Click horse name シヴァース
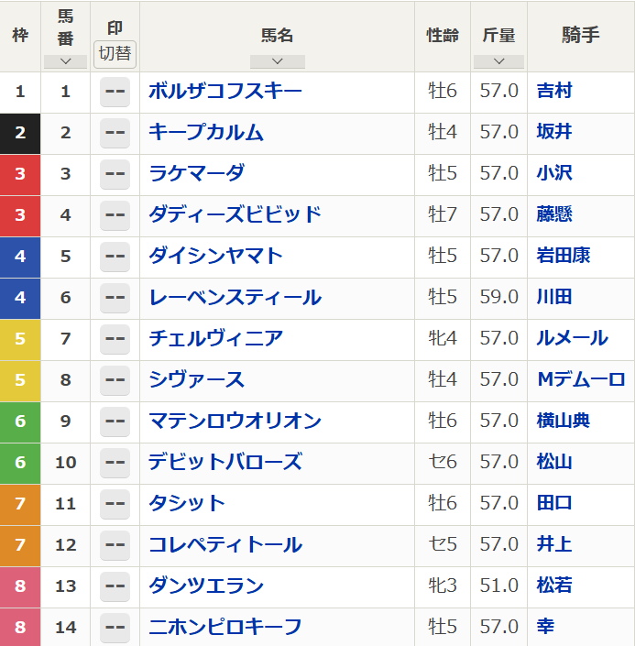 point(196,379)
